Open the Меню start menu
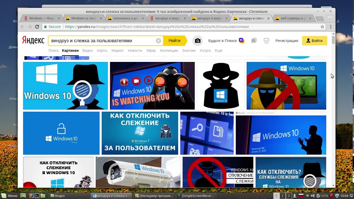Image resolution: width=354 pixels, height=199 pixels. 10,196
